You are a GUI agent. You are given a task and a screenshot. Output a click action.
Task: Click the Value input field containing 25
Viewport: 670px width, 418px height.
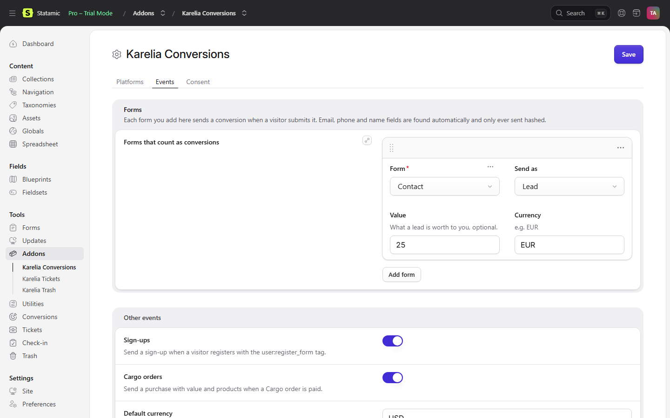point(445,245)
